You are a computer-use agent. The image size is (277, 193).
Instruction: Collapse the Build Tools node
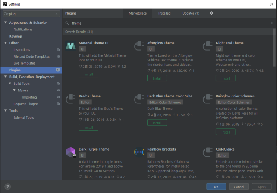10,83
